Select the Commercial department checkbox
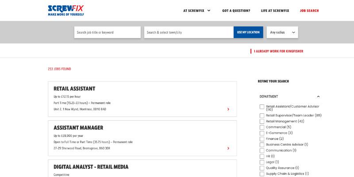Screen dimensions: 354x177 tap(262, 127)
